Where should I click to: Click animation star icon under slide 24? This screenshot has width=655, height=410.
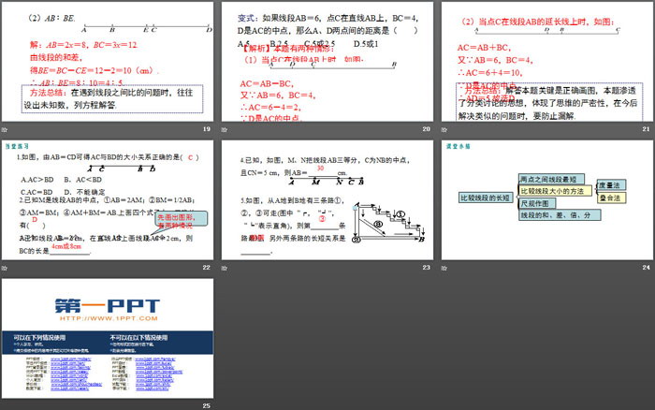tap(444, 268)
